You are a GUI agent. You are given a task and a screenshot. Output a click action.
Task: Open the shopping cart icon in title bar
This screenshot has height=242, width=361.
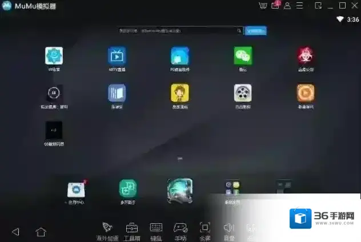263,6
